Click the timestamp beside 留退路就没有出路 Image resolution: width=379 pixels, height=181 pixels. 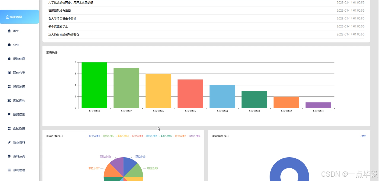coord(350,11)
